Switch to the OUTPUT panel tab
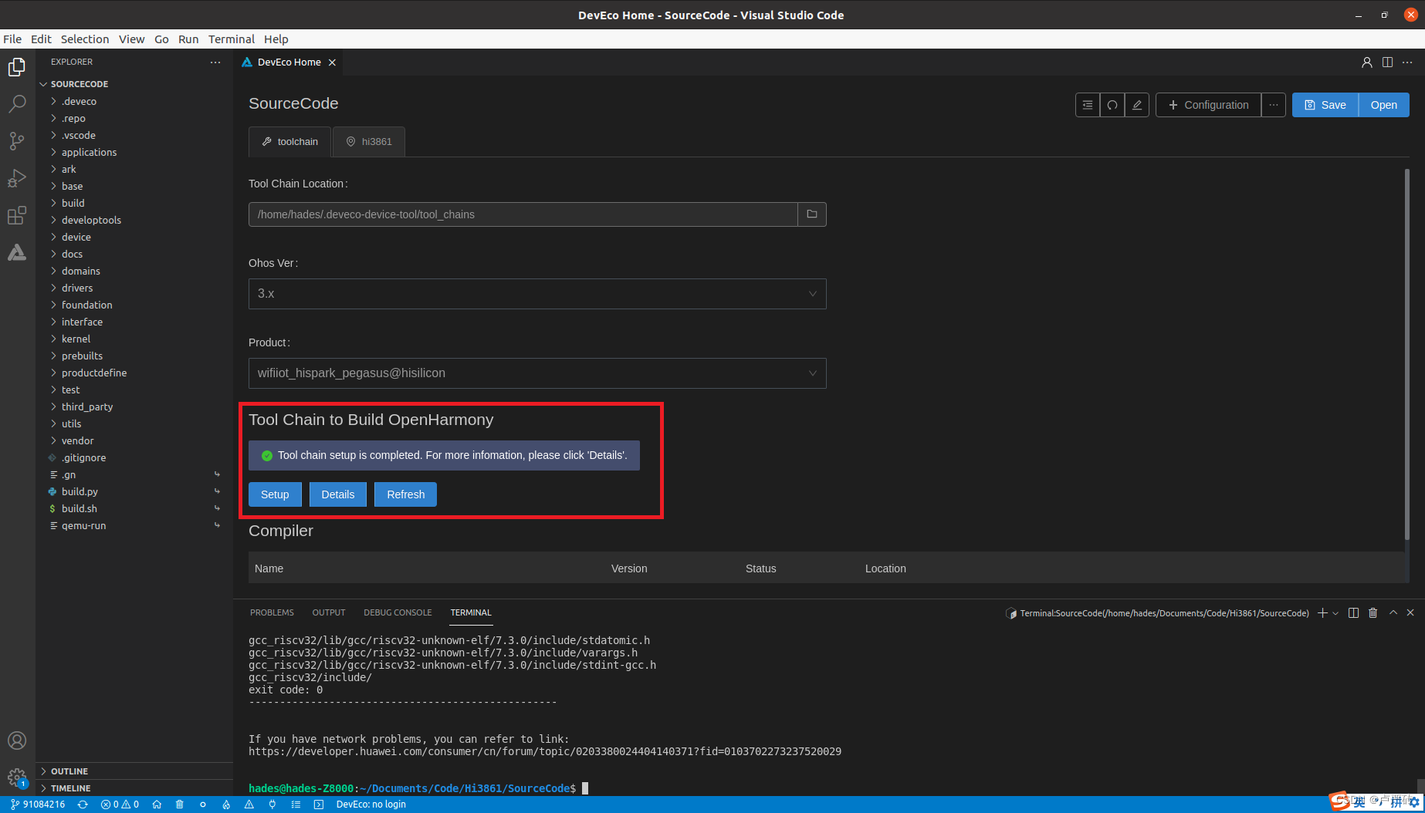This screenshot has height=813, width=1425. (x=329, y=612)
